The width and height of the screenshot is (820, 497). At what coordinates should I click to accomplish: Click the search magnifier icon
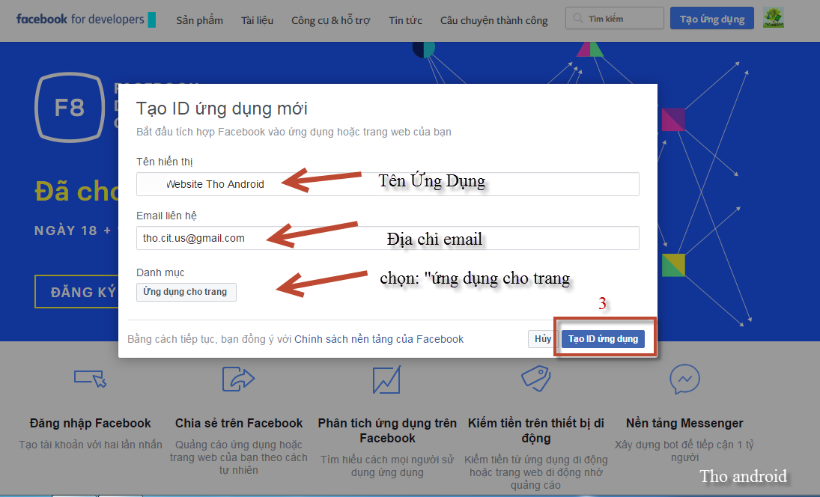[577, 18]
